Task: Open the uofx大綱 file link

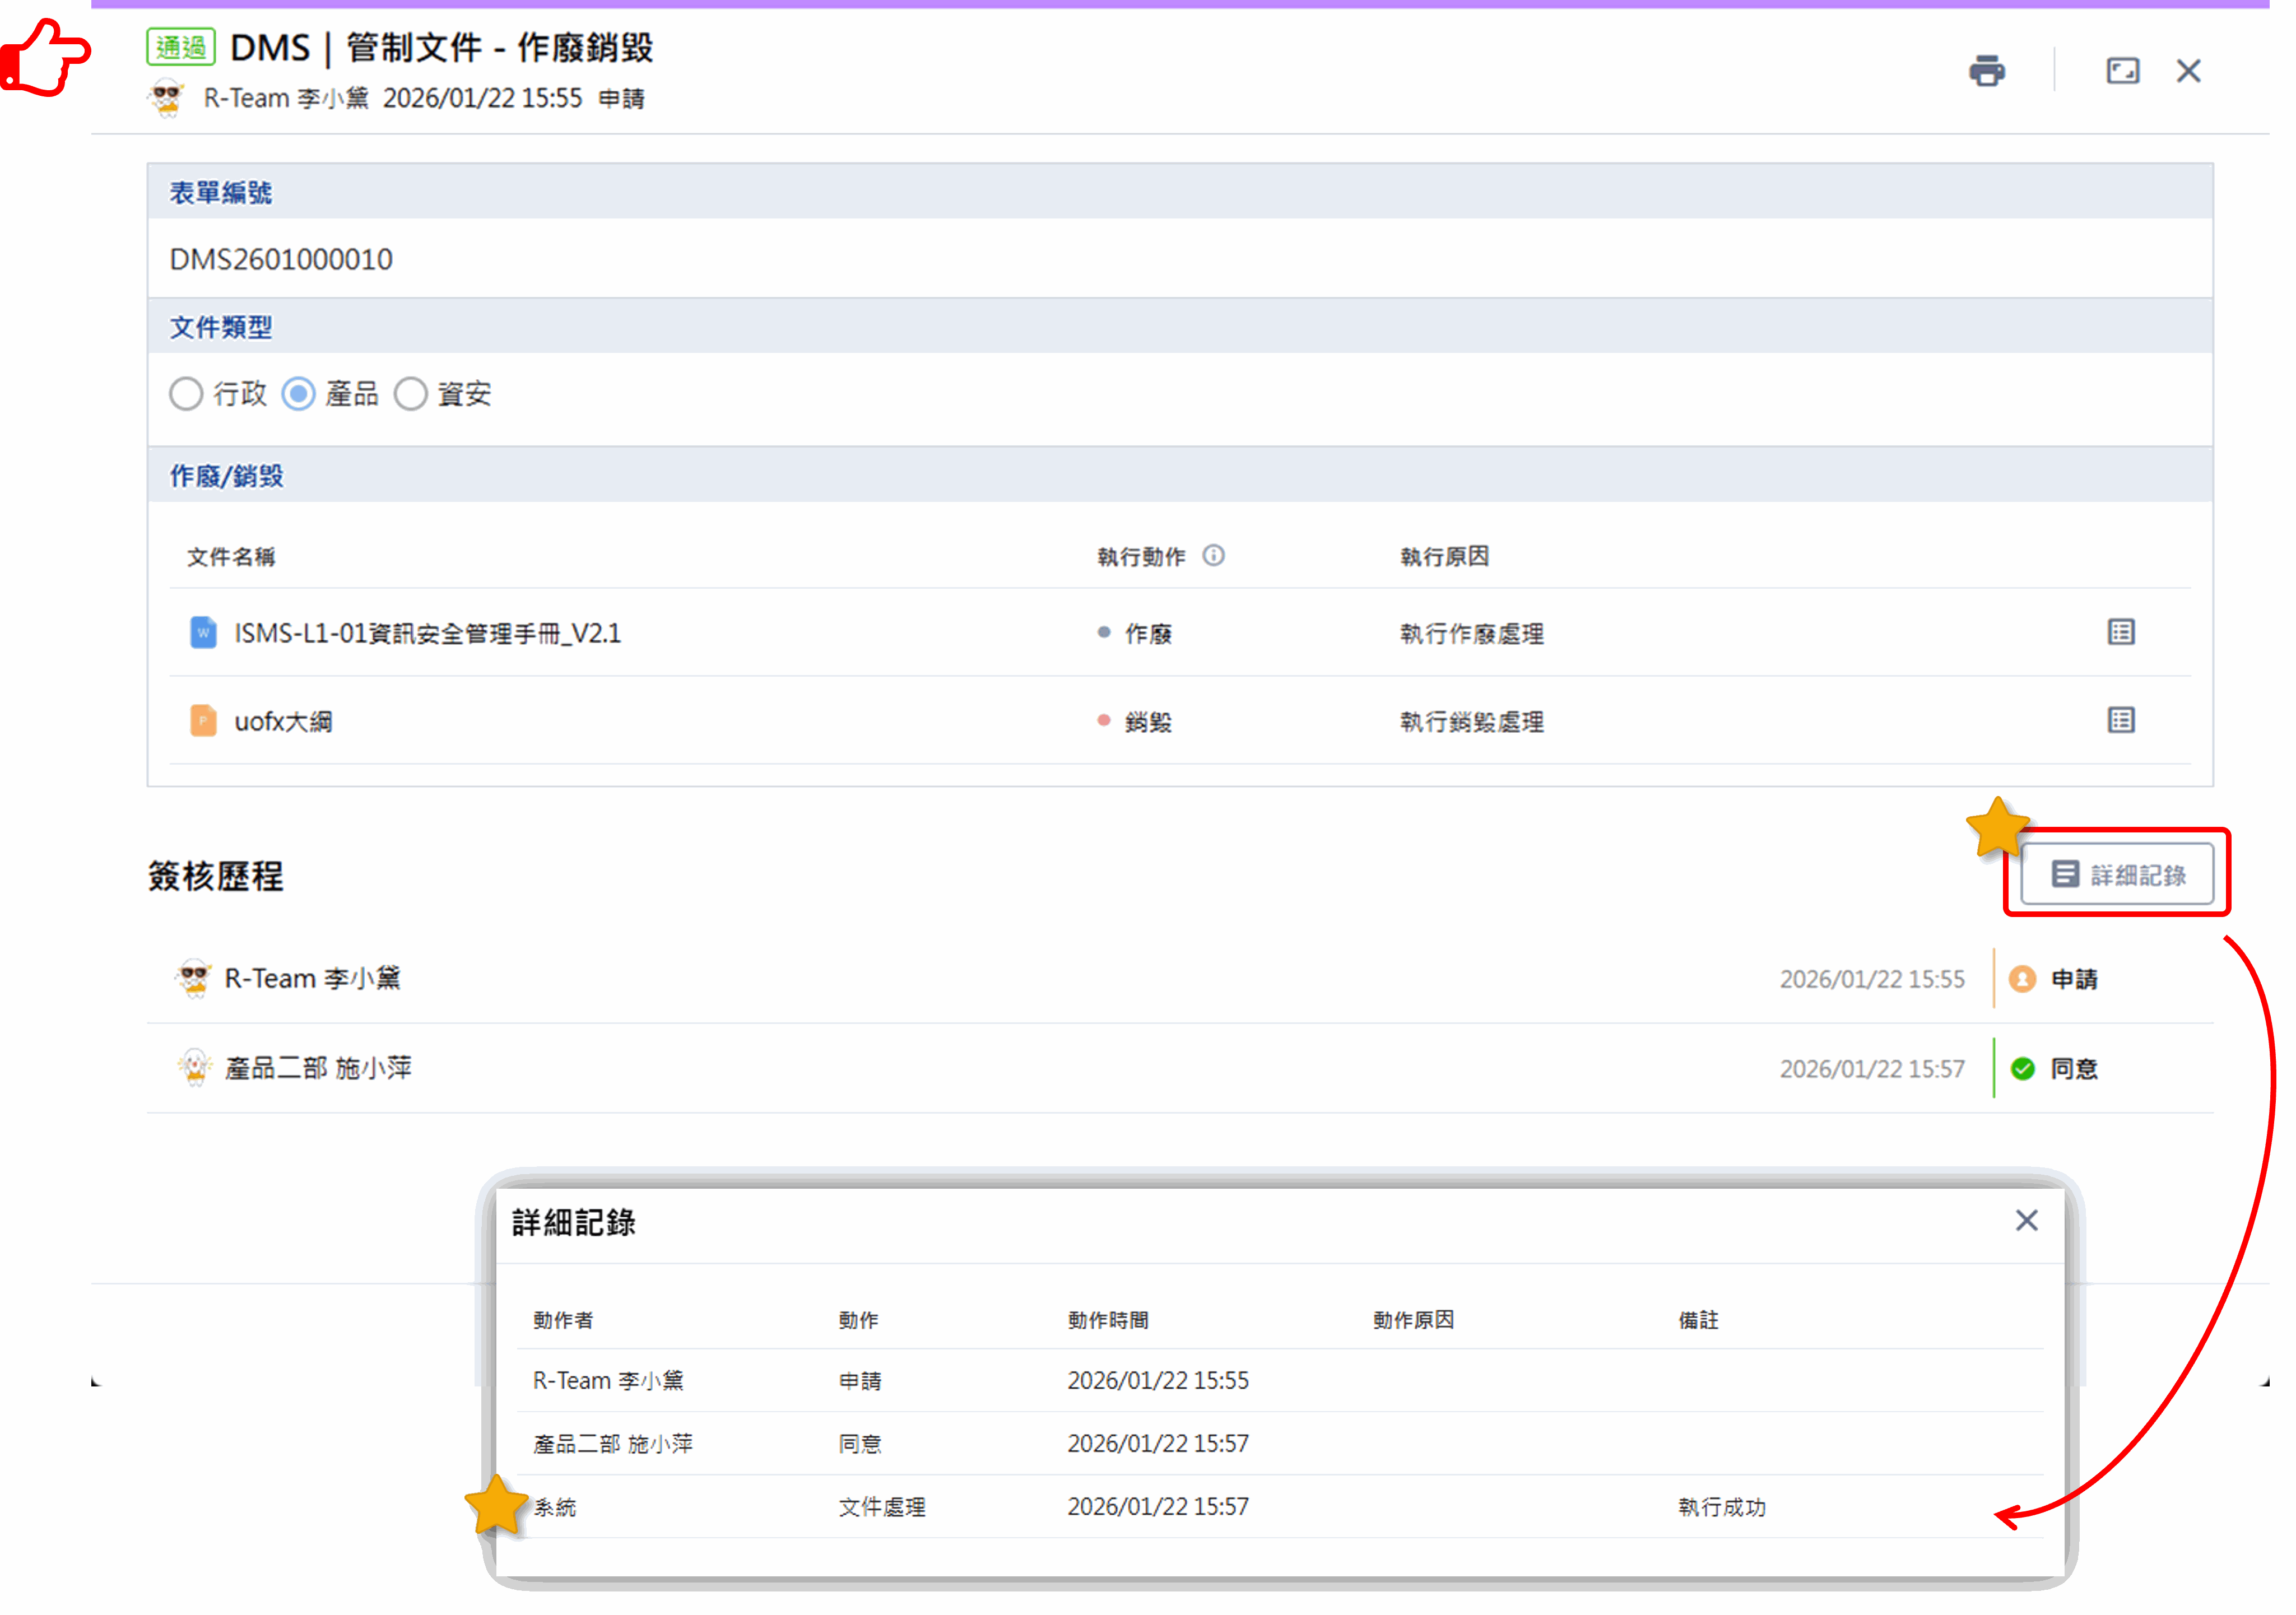Action: [x=283, y=721]
